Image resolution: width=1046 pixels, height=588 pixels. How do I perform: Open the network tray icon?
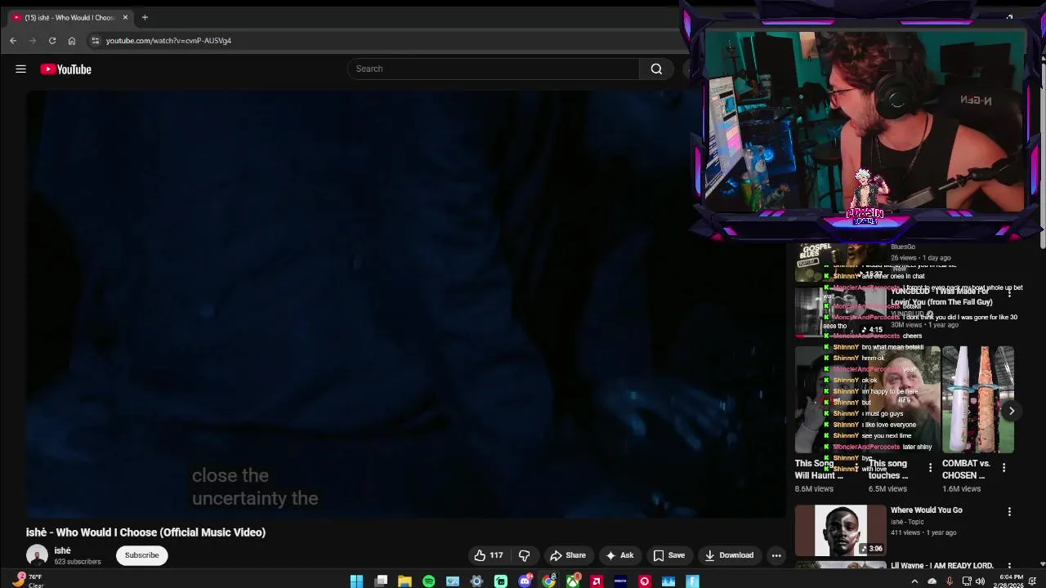click(x=967, y=581)
